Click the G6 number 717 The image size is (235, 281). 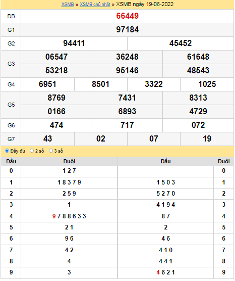[127, 125]
